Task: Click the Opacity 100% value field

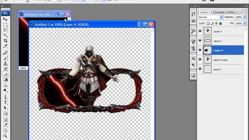Action: coord(239,17)
